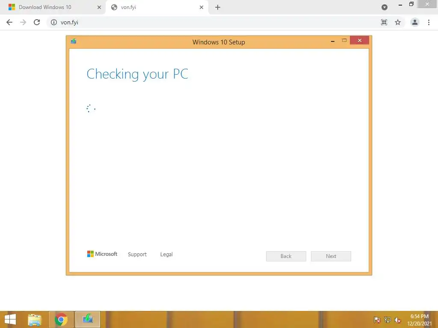Click the Microsoft logo in setup footer
Viewport: 438px width, 328px height.
102,254
